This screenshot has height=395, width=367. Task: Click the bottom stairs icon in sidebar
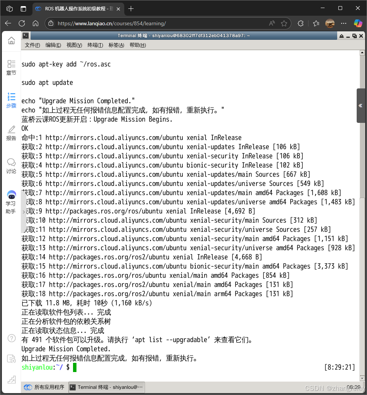point(11,380)
